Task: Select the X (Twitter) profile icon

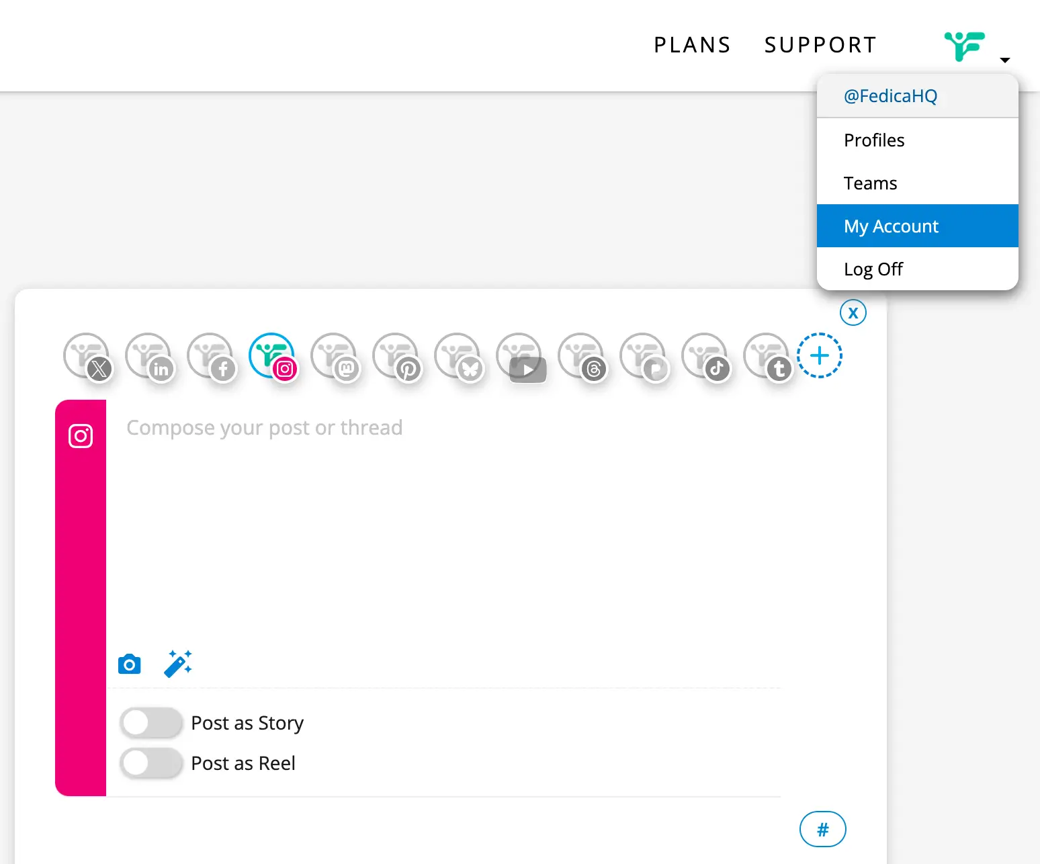Action: tap(88, 357)
